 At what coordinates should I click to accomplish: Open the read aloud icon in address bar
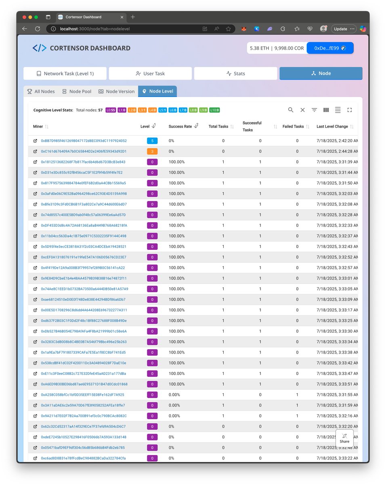coord(217,29)
